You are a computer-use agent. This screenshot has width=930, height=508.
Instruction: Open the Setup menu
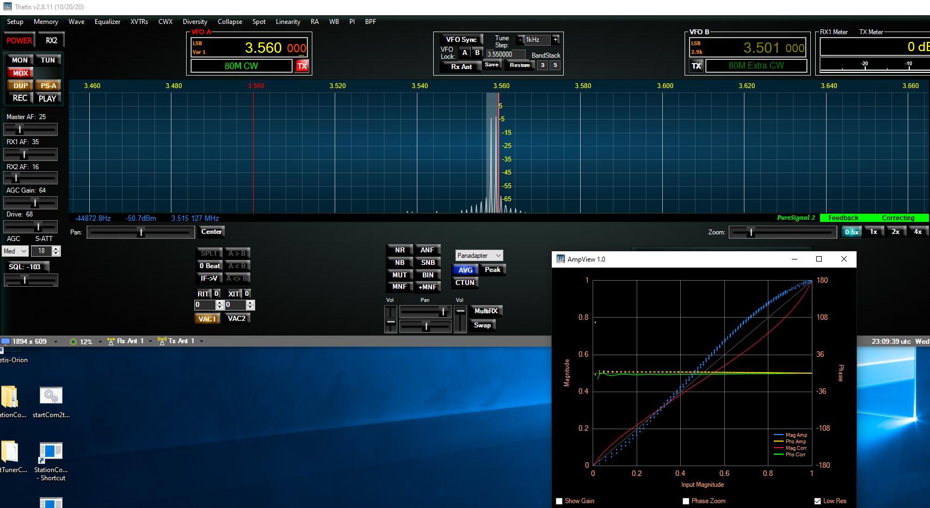(15, 22)
